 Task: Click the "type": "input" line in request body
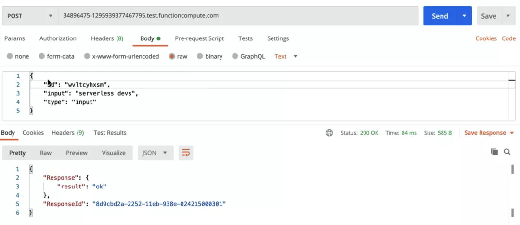pyautogui.click(x=70, y=102)
